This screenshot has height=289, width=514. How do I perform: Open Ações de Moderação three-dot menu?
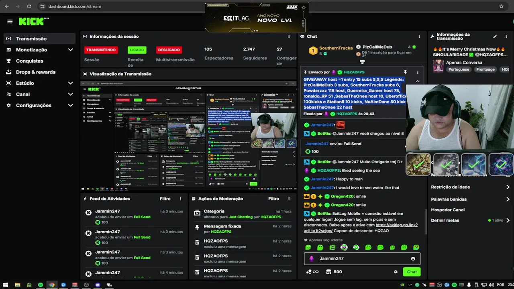click(289, 199)
